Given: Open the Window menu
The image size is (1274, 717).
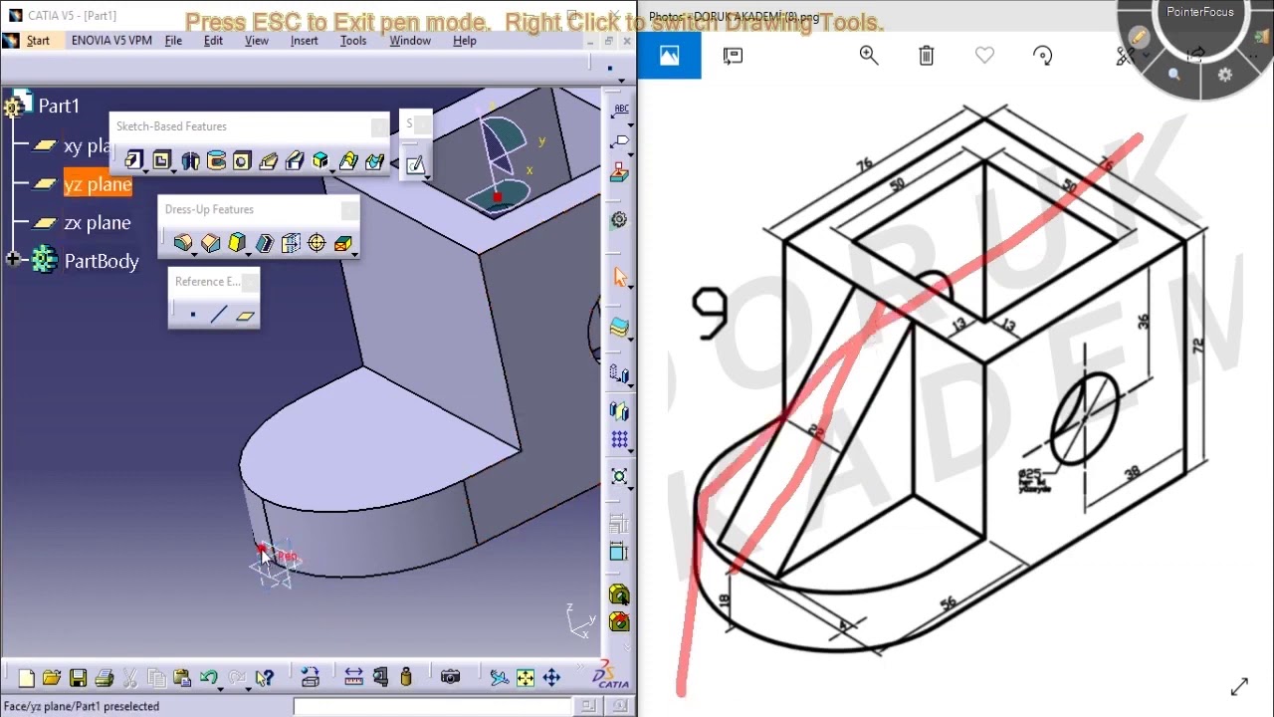Looking at the screenshot, I should [410, 41].
